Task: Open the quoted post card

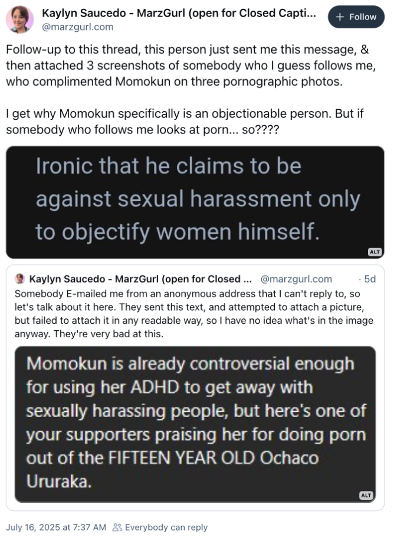Action: coord(195,388)
